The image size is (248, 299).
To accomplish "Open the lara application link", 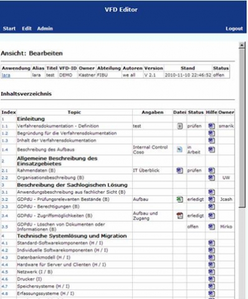I will tap(6, 75).
